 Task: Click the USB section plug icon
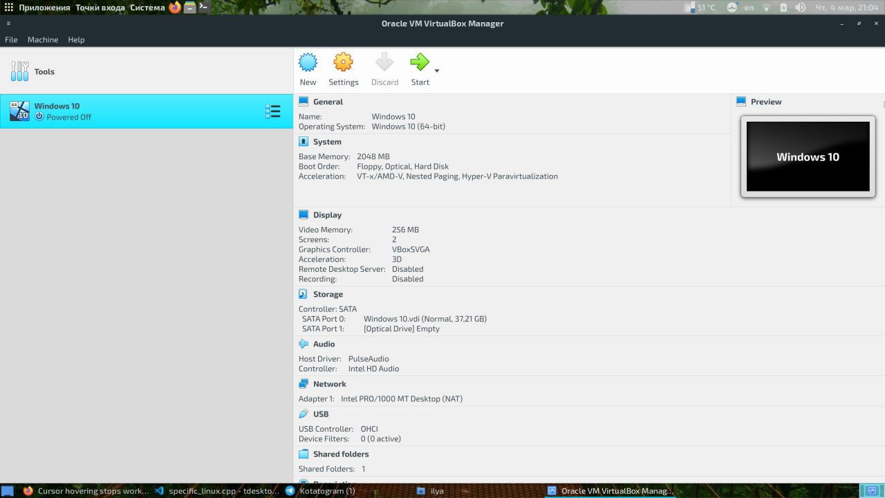coord(304,414)
